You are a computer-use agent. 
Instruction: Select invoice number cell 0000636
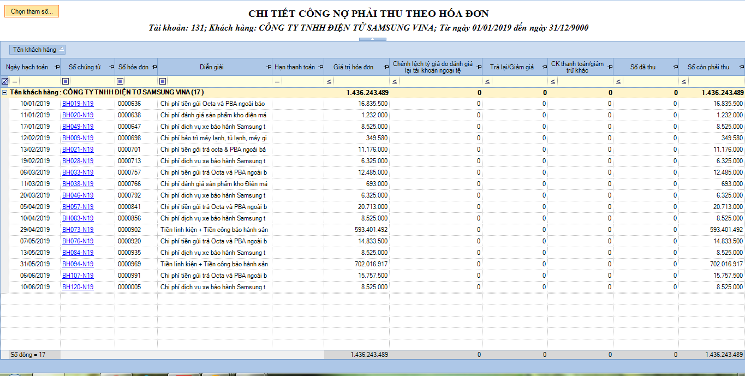(136, 104)
